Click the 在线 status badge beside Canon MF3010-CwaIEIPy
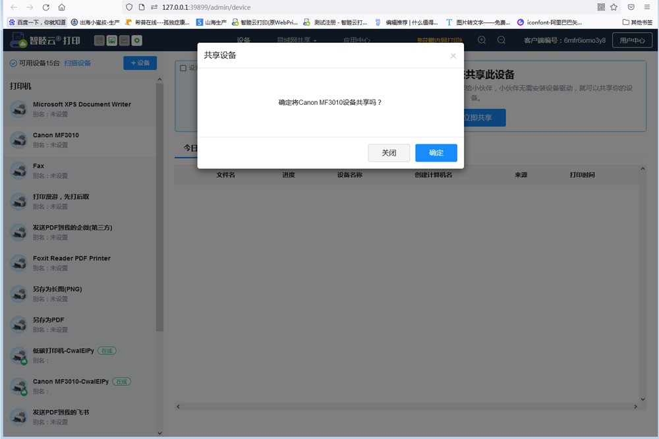 pos(121,381)
